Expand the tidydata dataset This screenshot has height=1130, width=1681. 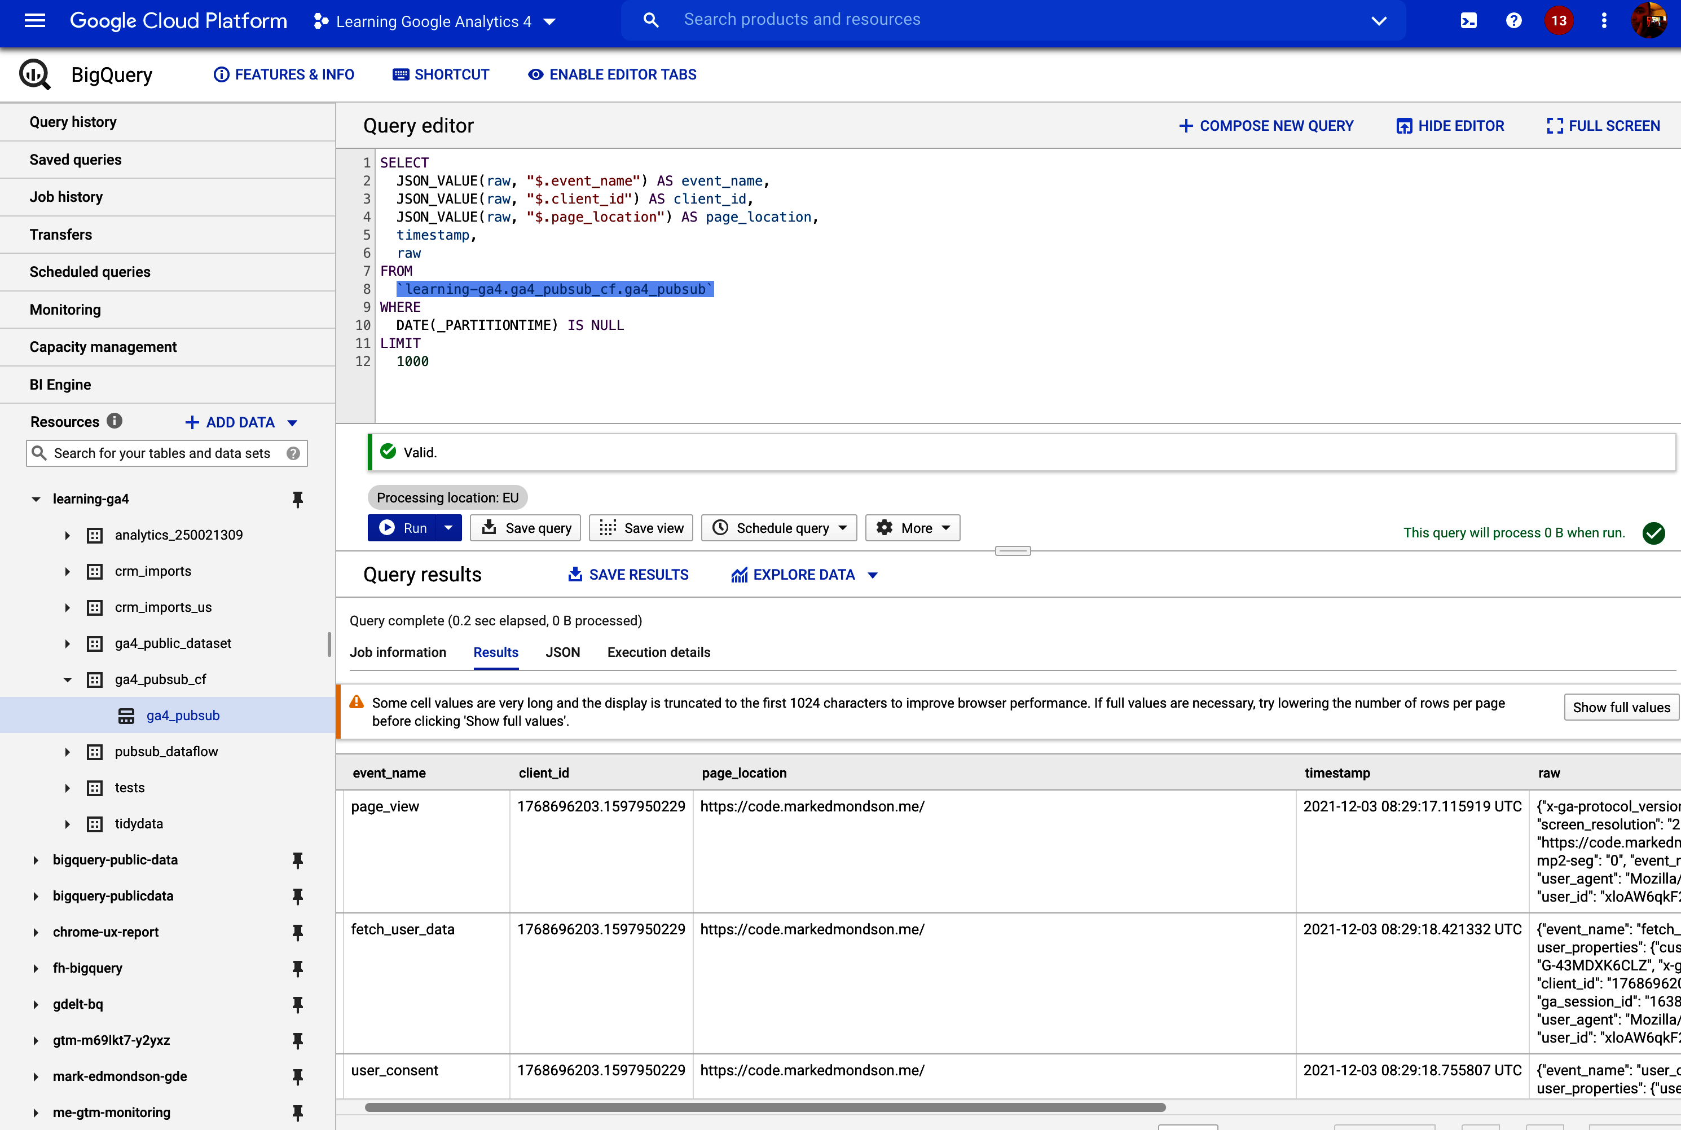[x=67, y=824]
